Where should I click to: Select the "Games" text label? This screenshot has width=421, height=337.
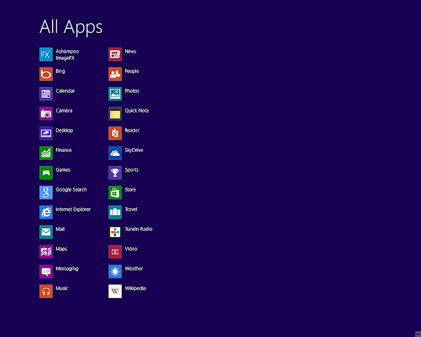(63, 170)
